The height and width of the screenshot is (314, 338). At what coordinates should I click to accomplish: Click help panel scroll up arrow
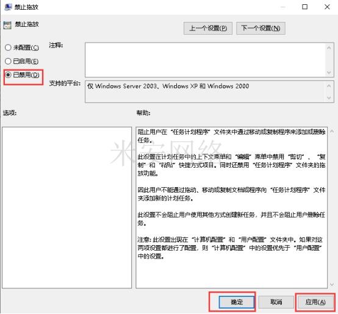pos(332,130)
